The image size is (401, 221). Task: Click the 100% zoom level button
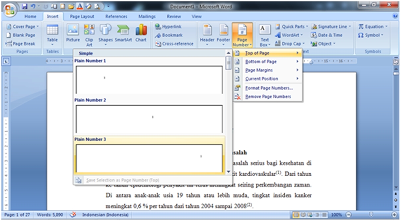336,215
